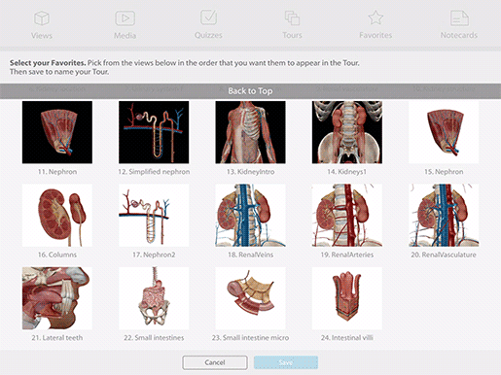Image resolution: width=501 pixels, height=375 pixels.
Task: Click the '14. Kidneys1' caption
Action: (347, 172)
